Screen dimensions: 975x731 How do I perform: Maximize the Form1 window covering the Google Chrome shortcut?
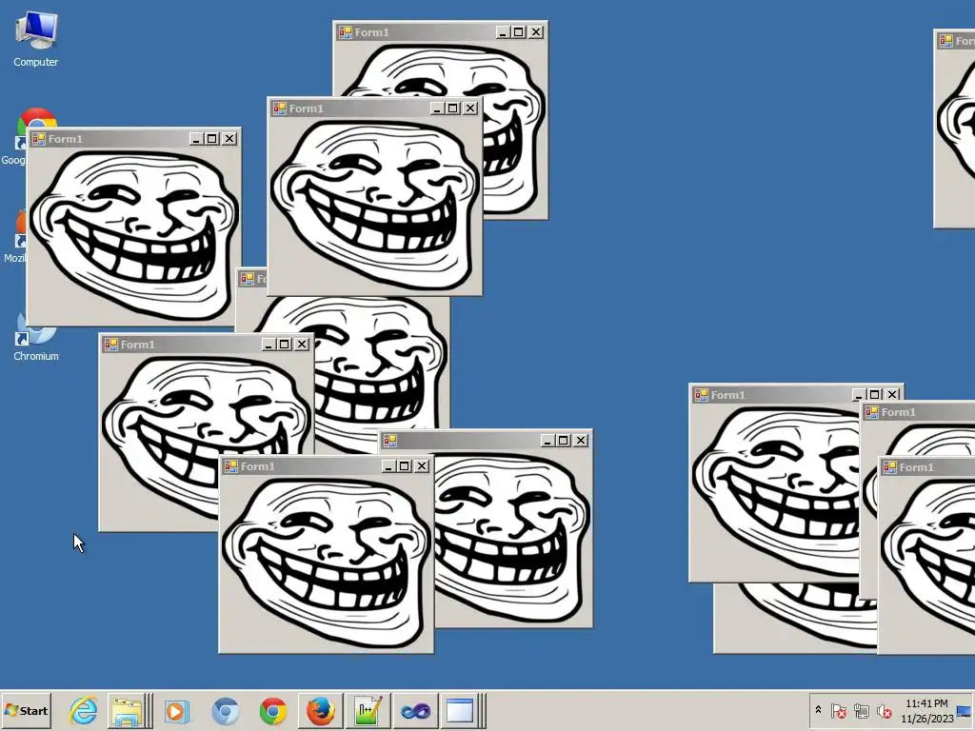coord(212,139)
